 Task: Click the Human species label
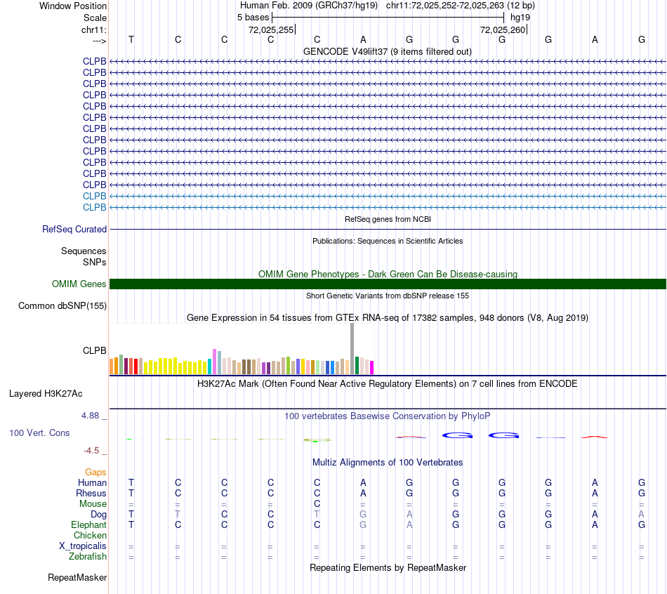pyautogui.click(x=92, y=483)
